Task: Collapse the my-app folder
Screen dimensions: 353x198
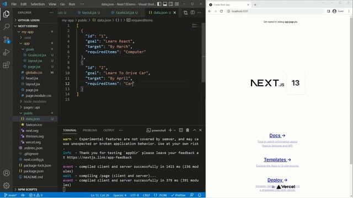Action: (28, 32)
